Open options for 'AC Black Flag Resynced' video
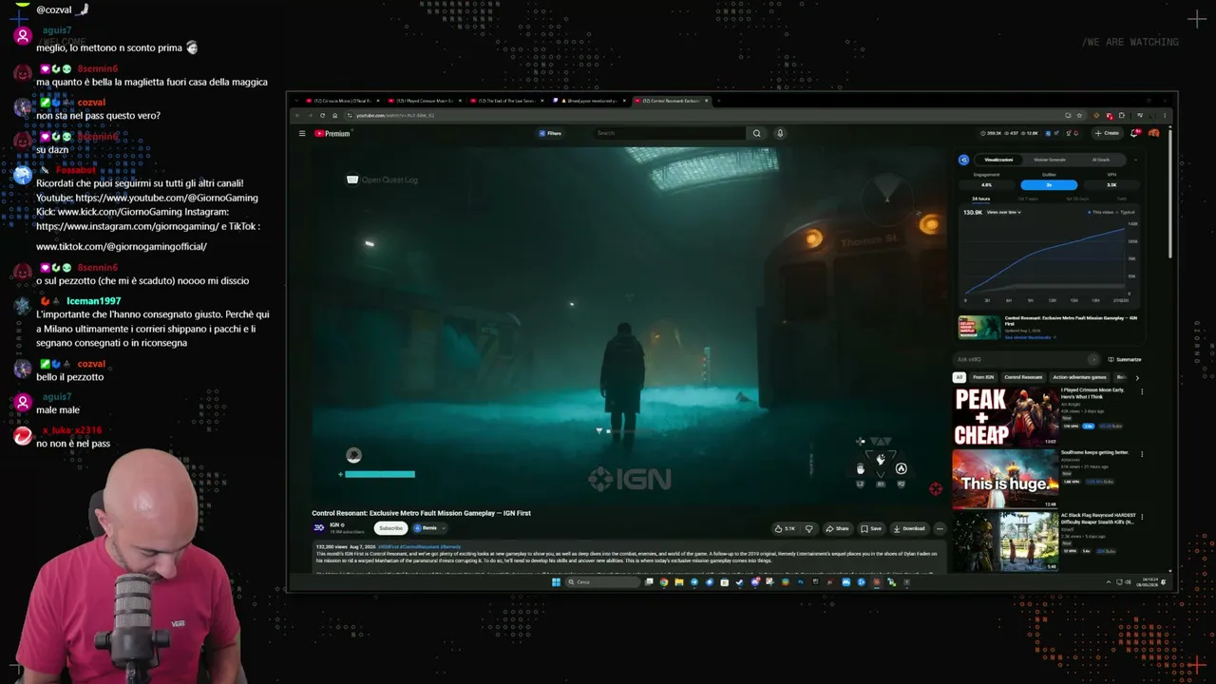The image size is (1216, 684). [1141, 518]
